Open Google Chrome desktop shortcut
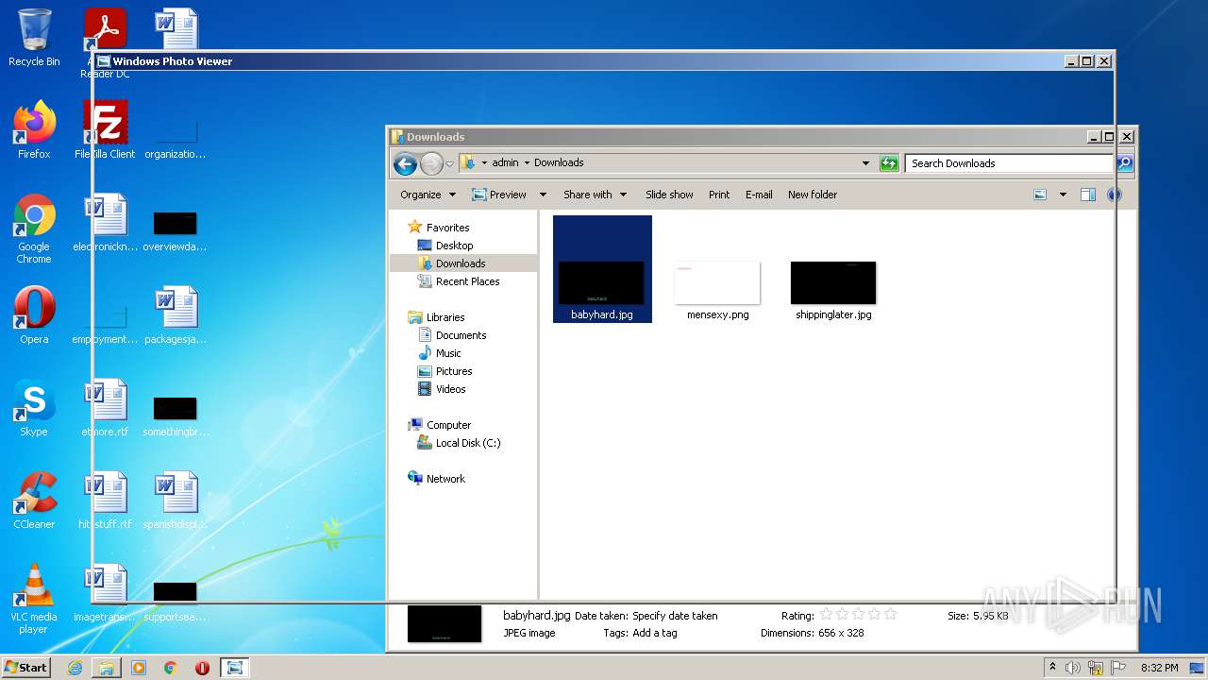 coord(34,229)
